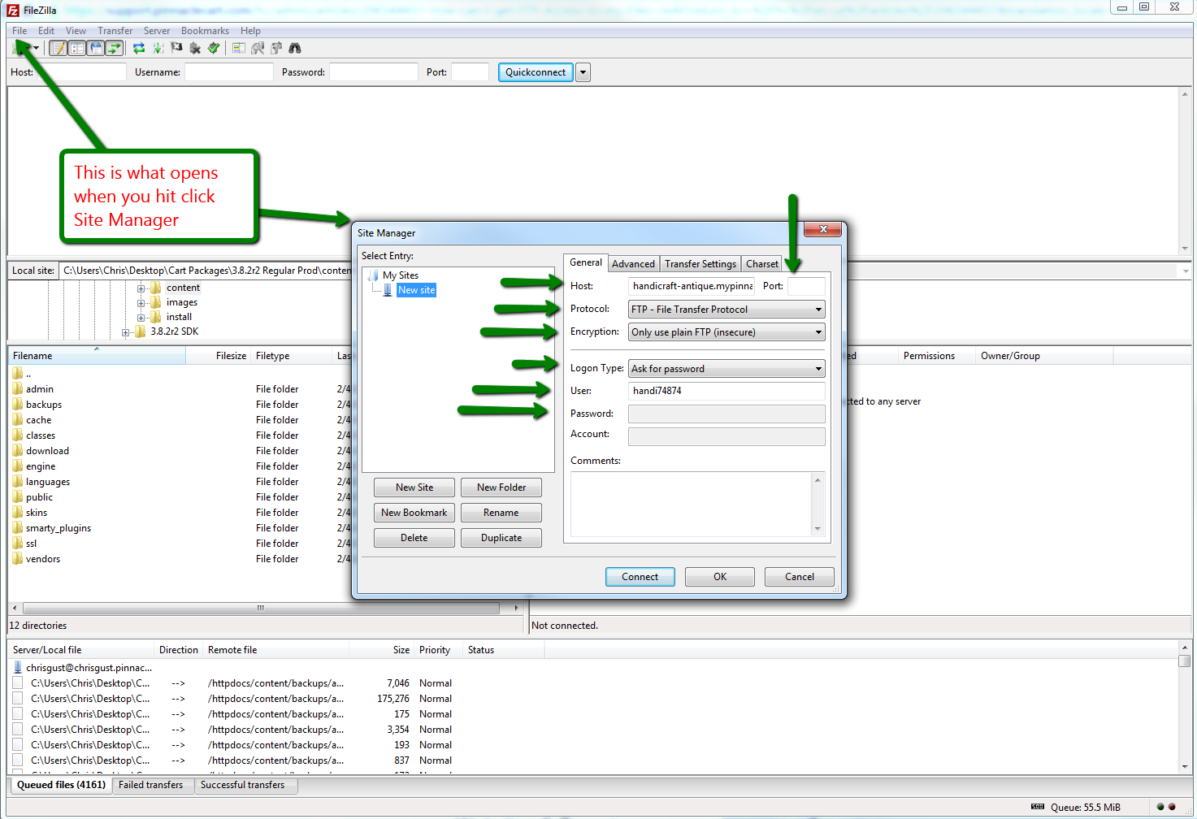
Task: Toggle processing of the transfer queue
Action: click(158, 49)
